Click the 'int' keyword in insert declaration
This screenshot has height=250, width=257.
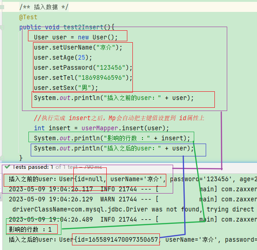coord(39,128)
